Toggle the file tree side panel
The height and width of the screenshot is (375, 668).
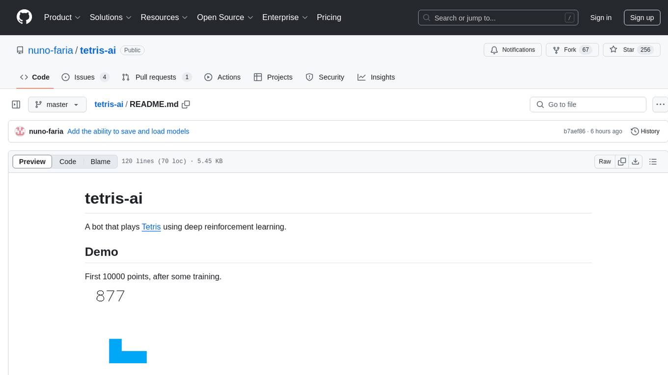[x=16, y=105]
